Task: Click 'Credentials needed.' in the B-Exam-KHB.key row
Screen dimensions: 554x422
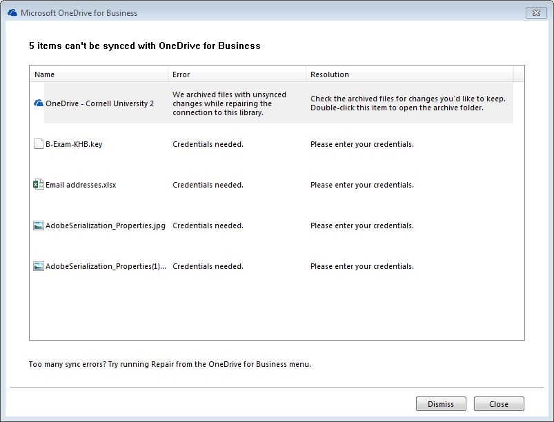Action: 208,144
